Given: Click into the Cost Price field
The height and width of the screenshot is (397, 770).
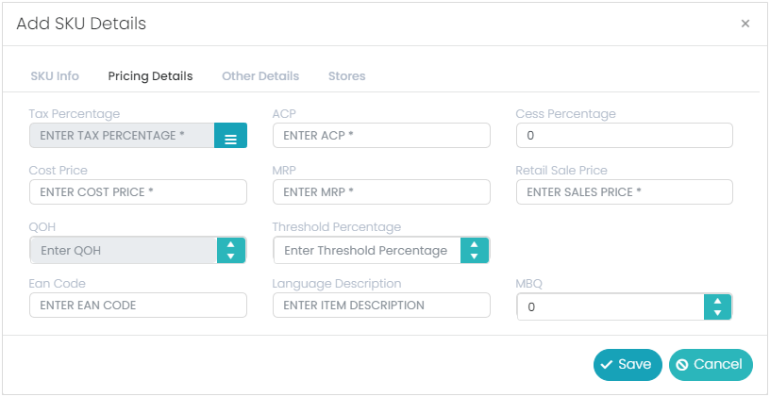Looking at the screenshot, I should click(x=138, y=191).
